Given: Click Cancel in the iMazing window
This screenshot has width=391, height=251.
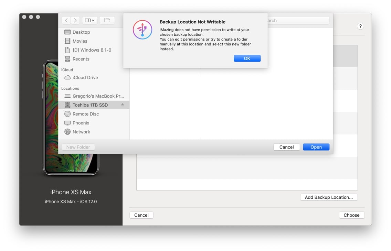Looking at the screenshot, I should 141,215.
